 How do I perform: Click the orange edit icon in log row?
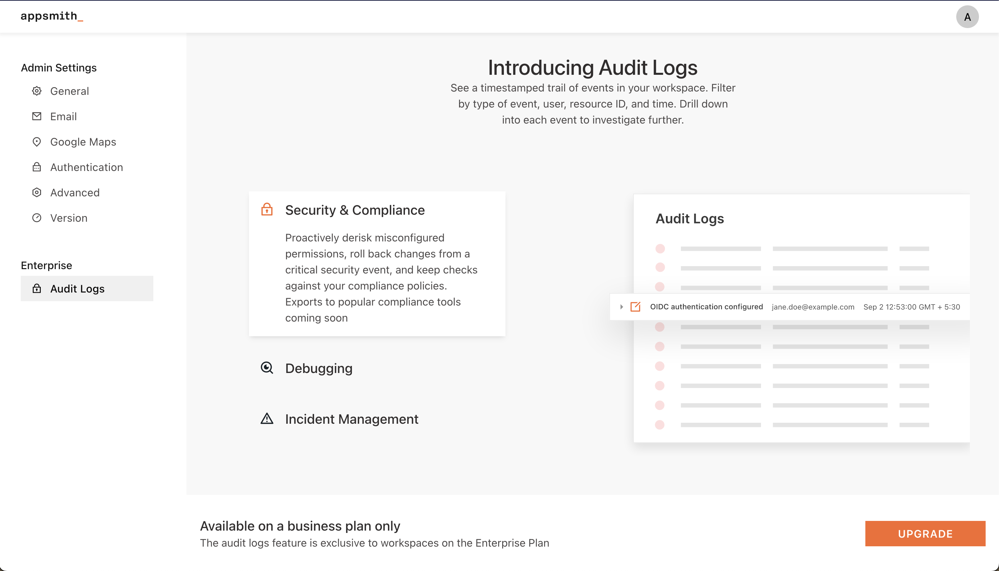coord(635,307)
